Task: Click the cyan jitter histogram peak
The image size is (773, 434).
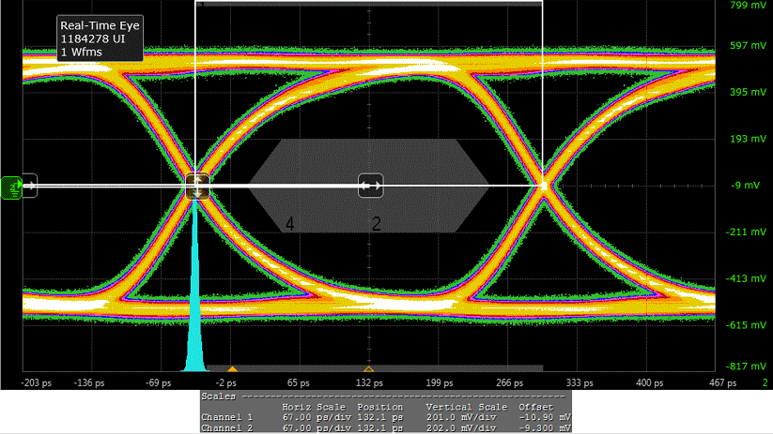Action: click(x=194, y=285)
